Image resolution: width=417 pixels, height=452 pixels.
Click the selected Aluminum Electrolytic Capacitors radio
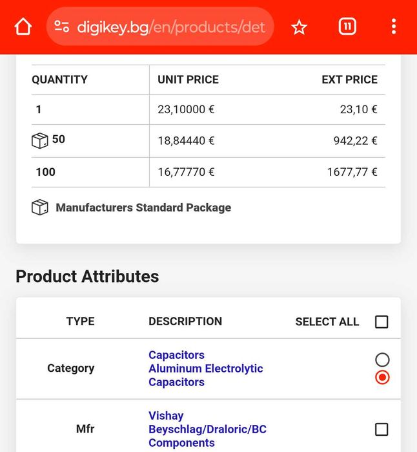pyautogui.click(x=382, y=377)
